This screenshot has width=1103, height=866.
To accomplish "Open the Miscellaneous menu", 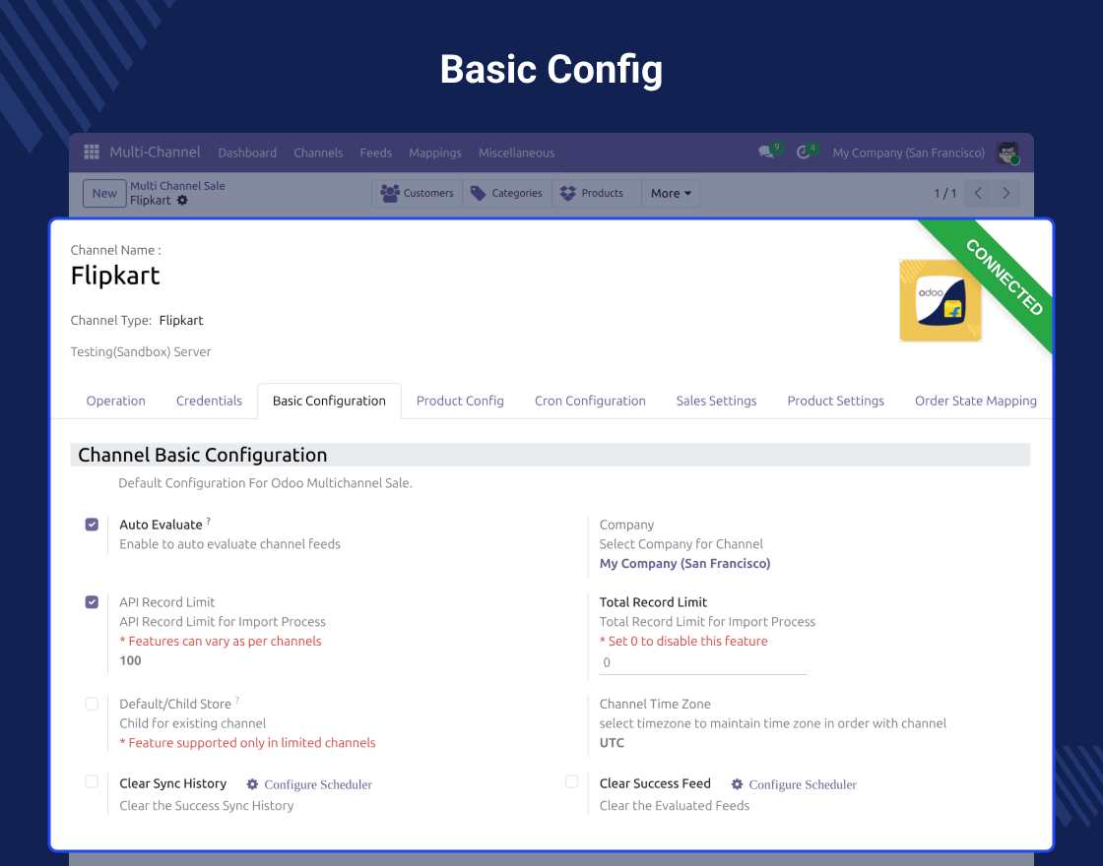I will coord(516,153).
